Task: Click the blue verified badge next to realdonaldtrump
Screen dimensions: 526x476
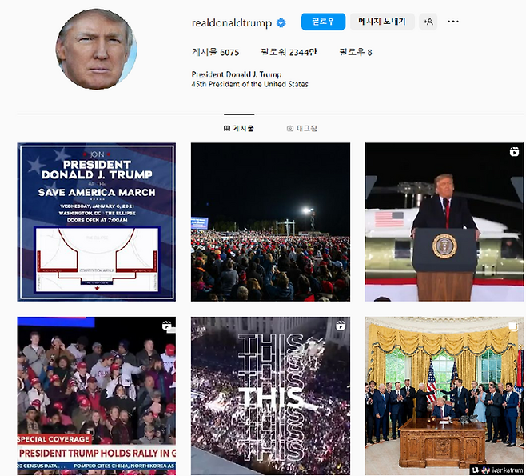Action: [281, 23]
